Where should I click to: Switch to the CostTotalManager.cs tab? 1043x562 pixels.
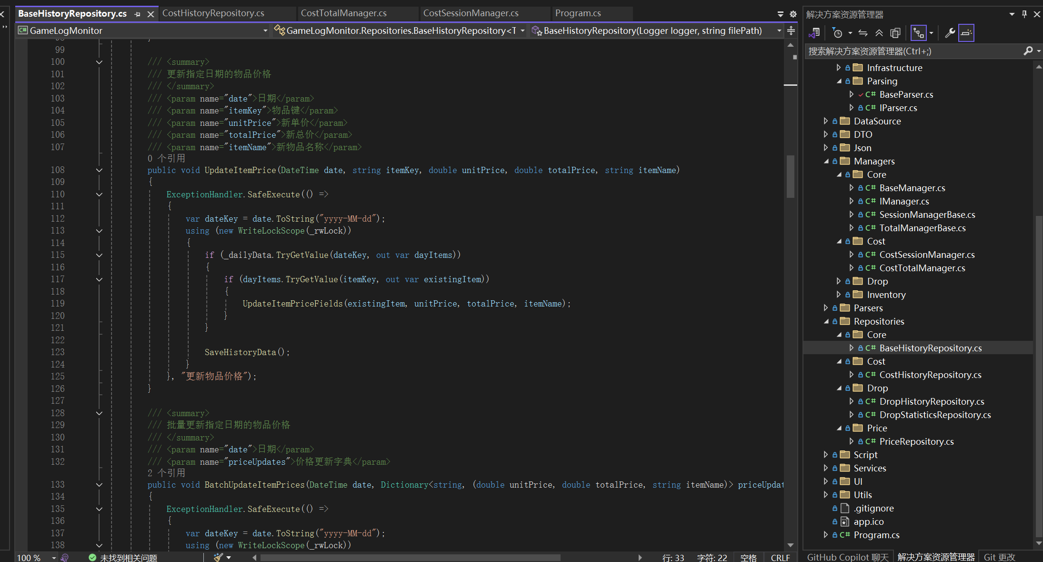tap(343, 13)
